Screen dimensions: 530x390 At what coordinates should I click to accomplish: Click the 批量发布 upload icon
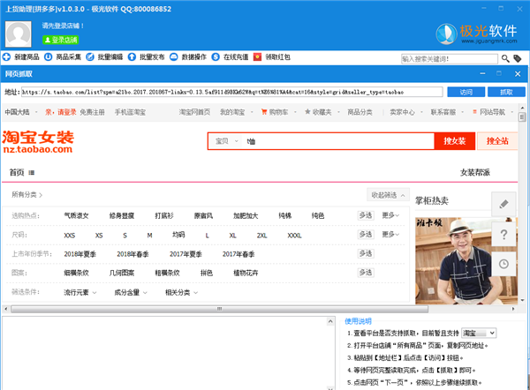132,57
